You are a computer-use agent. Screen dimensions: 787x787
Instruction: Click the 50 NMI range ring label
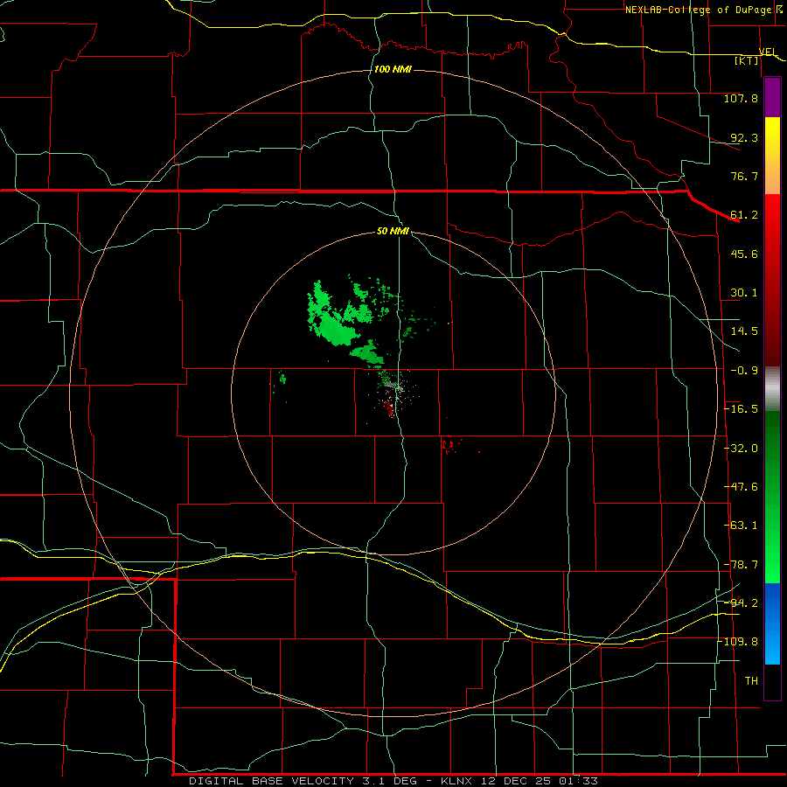(x=393, y=231)
